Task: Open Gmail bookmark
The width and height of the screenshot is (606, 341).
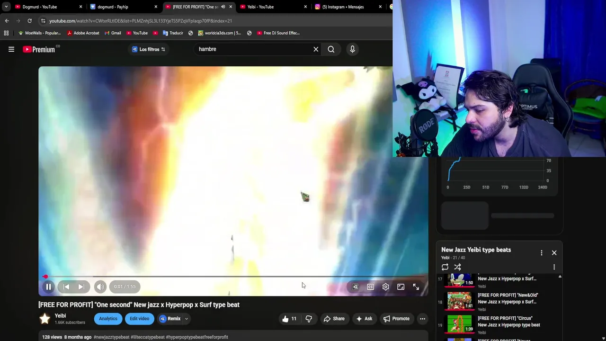Action: (112, 33)
